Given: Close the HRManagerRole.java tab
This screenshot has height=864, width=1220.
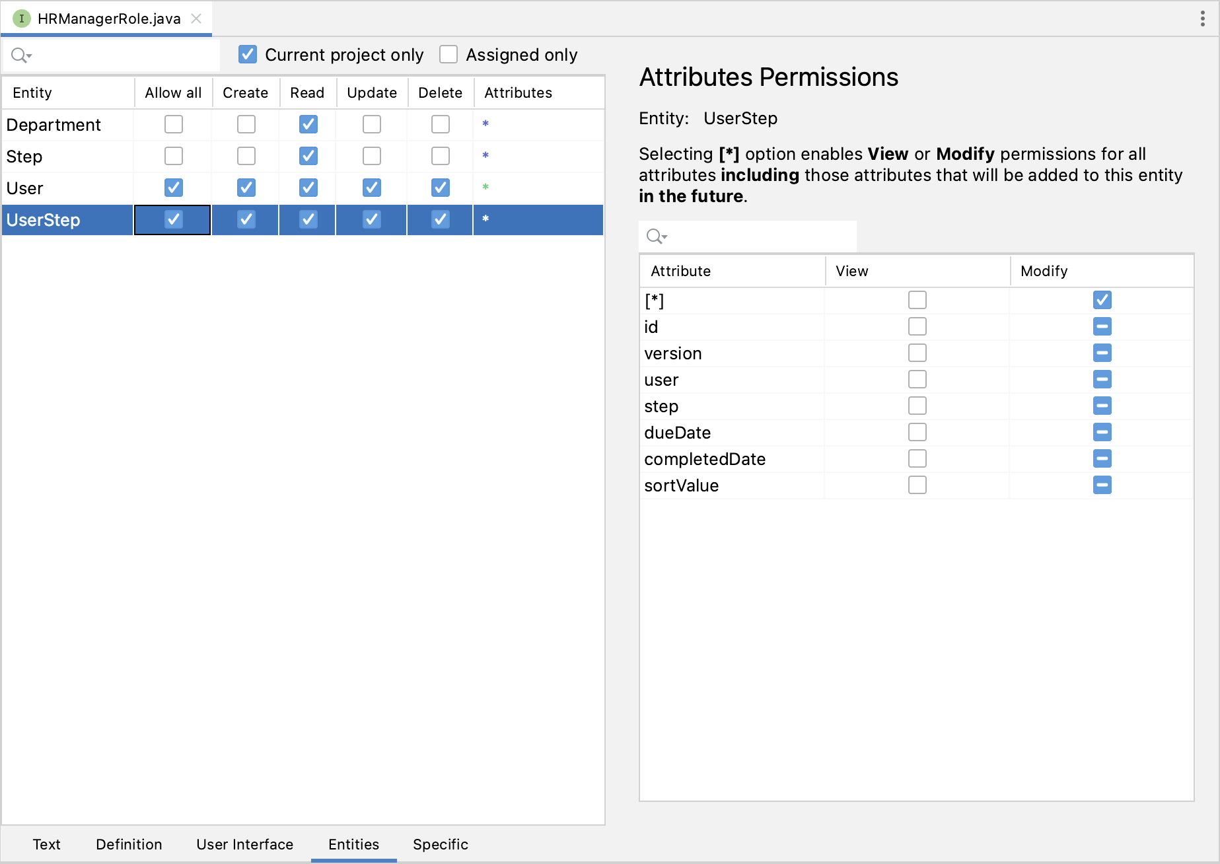Looking at the screenshot, I should click(x=196, y=18).
